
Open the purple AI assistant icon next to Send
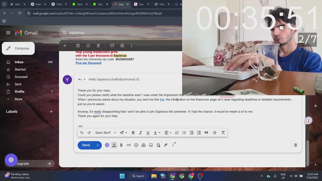pos(107,145)
